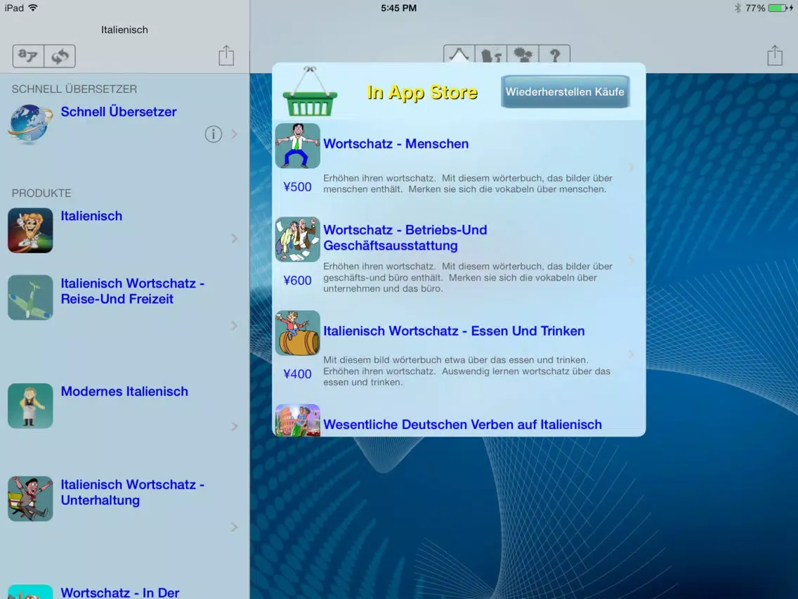
Task: Open Essen Und Trinken details chevron
Action: pos(631,354)
